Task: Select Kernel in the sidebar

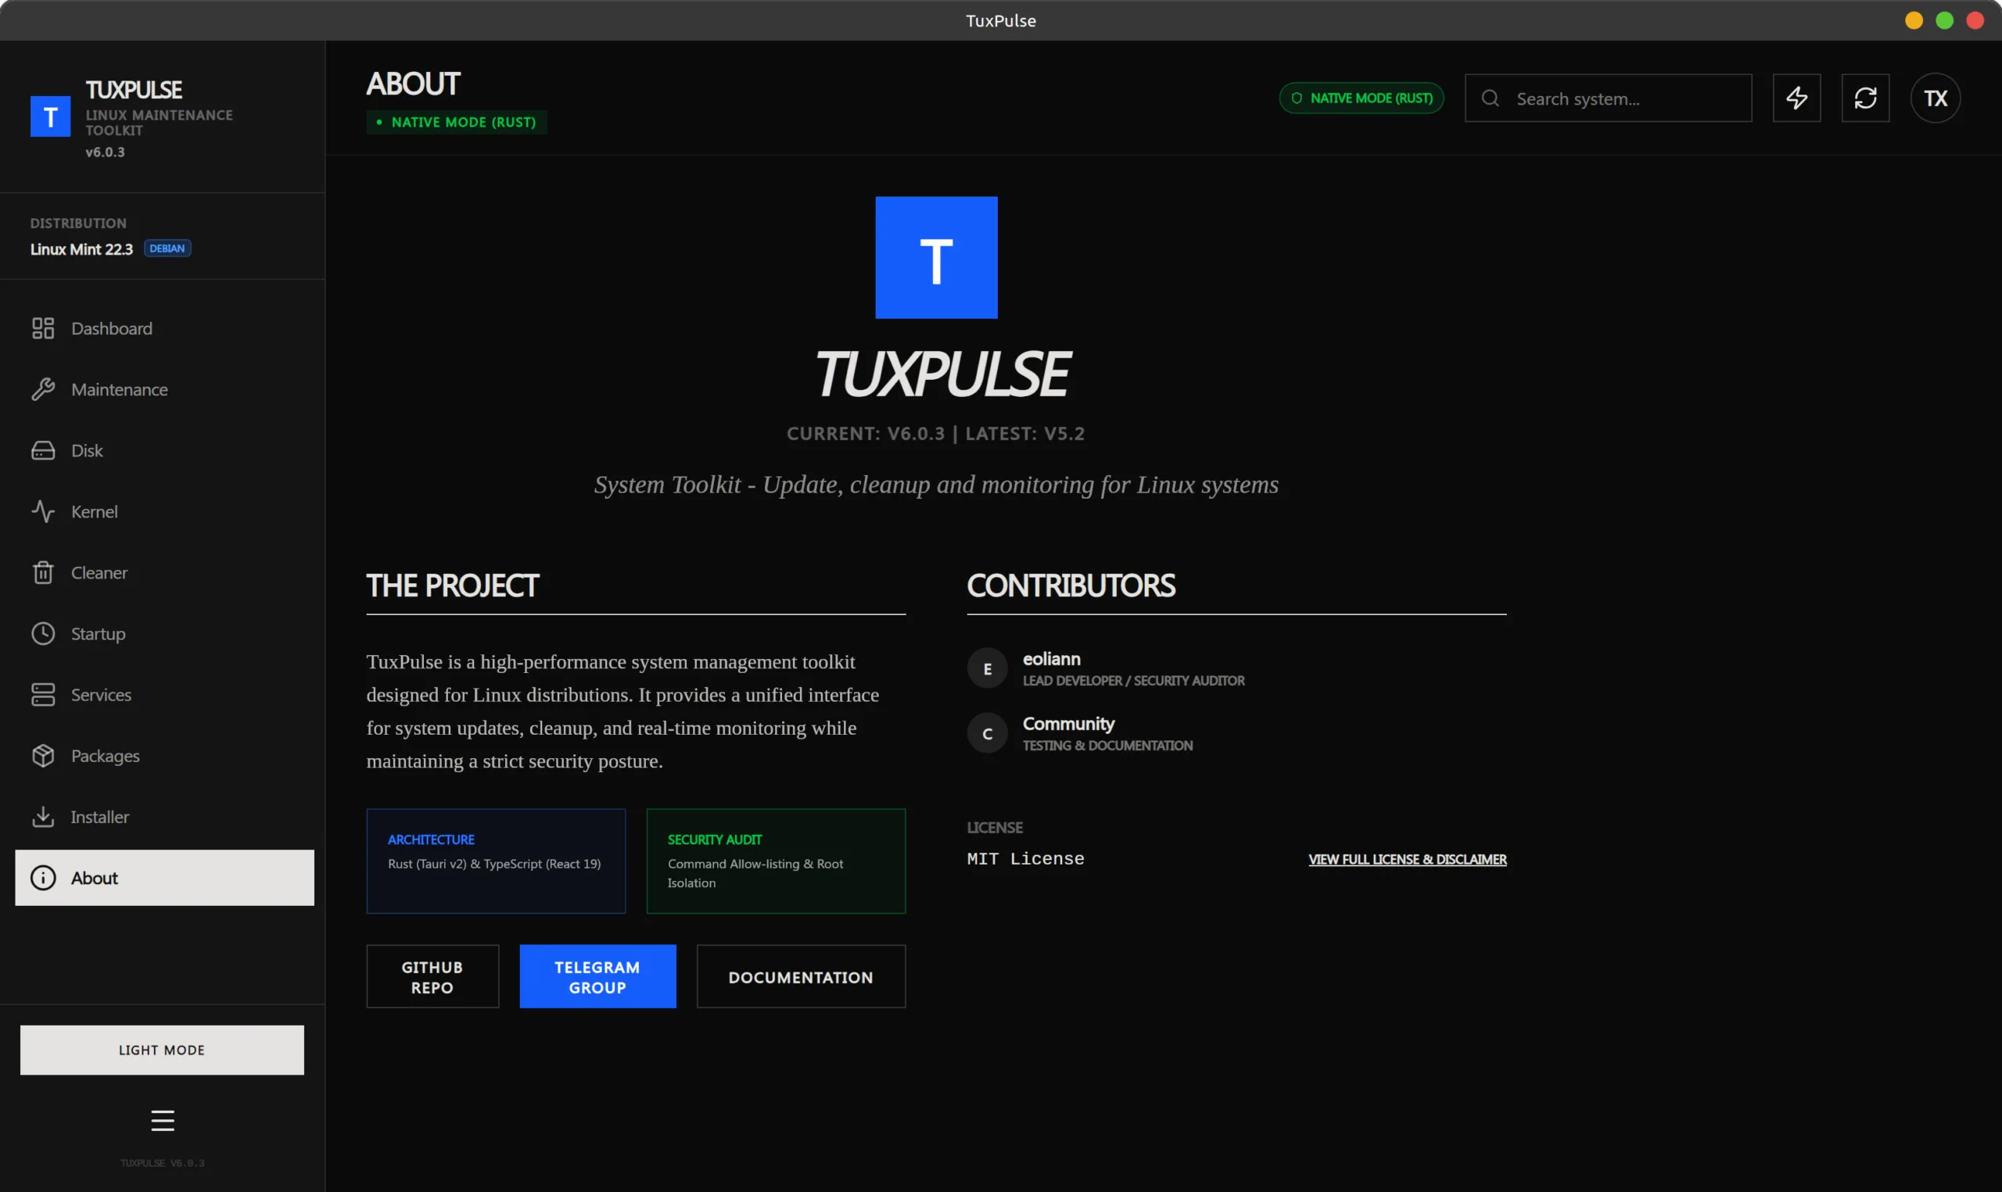Action: click(x=94, y=512)
